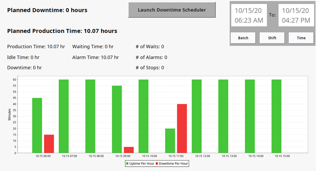Click the 08:00 uptime bar

click(90, 116)
